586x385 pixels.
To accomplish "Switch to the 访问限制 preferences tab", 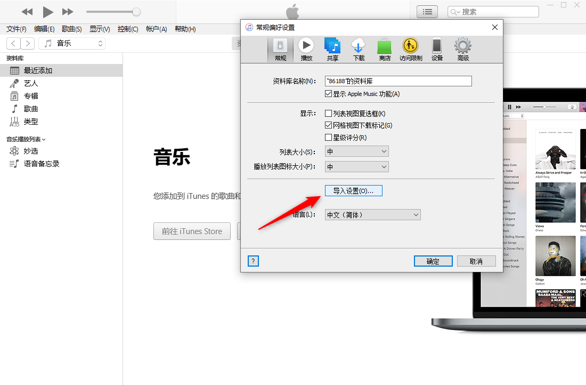I will pyautogui.click(x=411, y=50).
